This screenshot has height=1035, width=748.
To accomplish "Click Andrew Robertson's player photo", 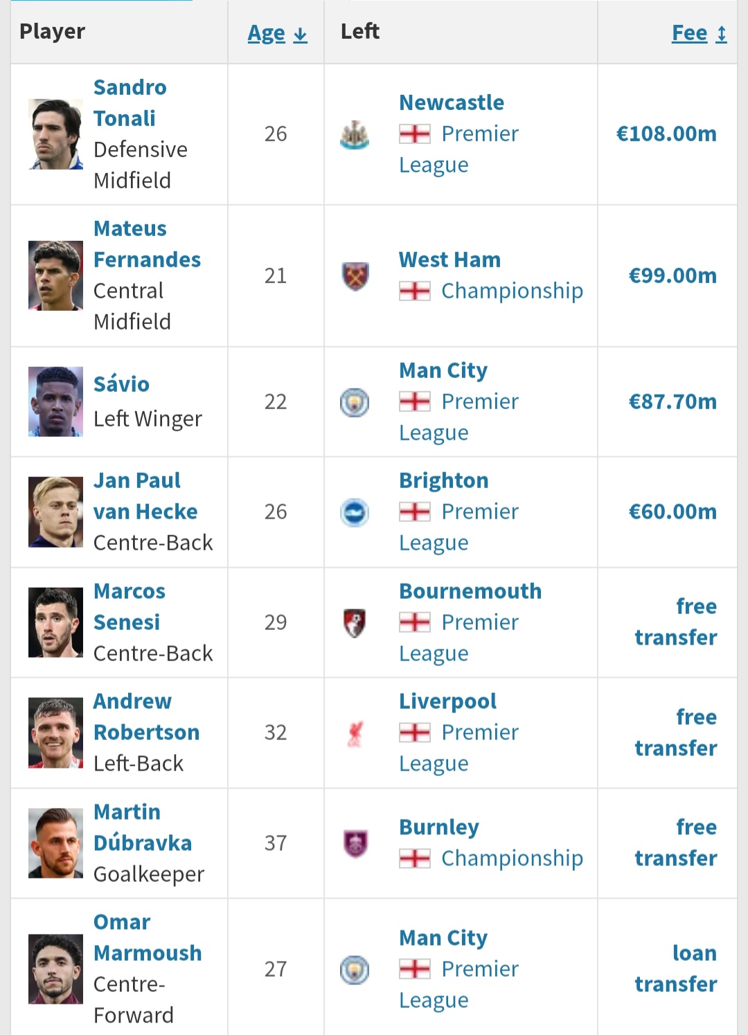I will point(55,733).
